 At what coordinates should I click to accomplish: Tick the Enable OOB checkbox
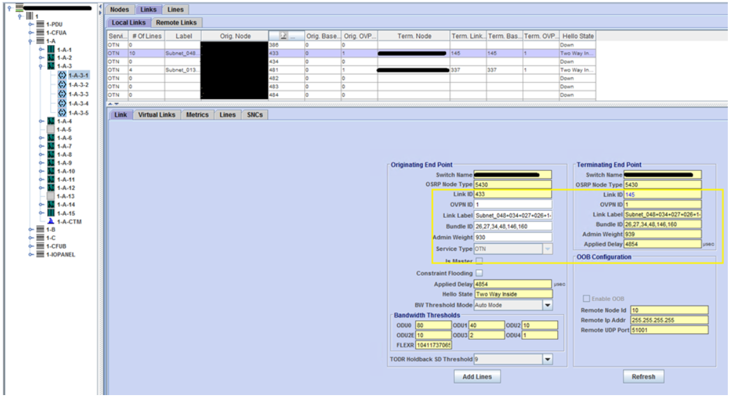587,299
